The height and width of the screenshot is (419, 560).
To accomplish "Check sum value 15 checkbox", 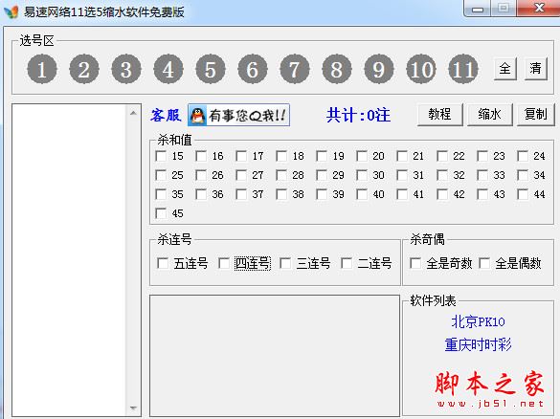I will click(161, 156).
